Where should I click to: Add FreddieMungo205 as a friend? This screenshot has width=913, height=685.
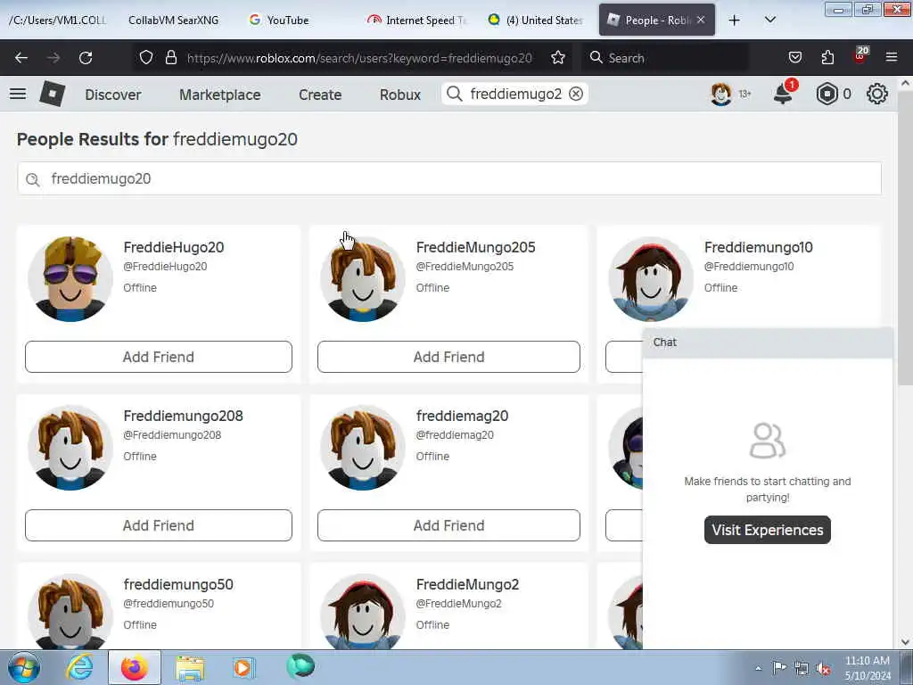tap(449, 357)
